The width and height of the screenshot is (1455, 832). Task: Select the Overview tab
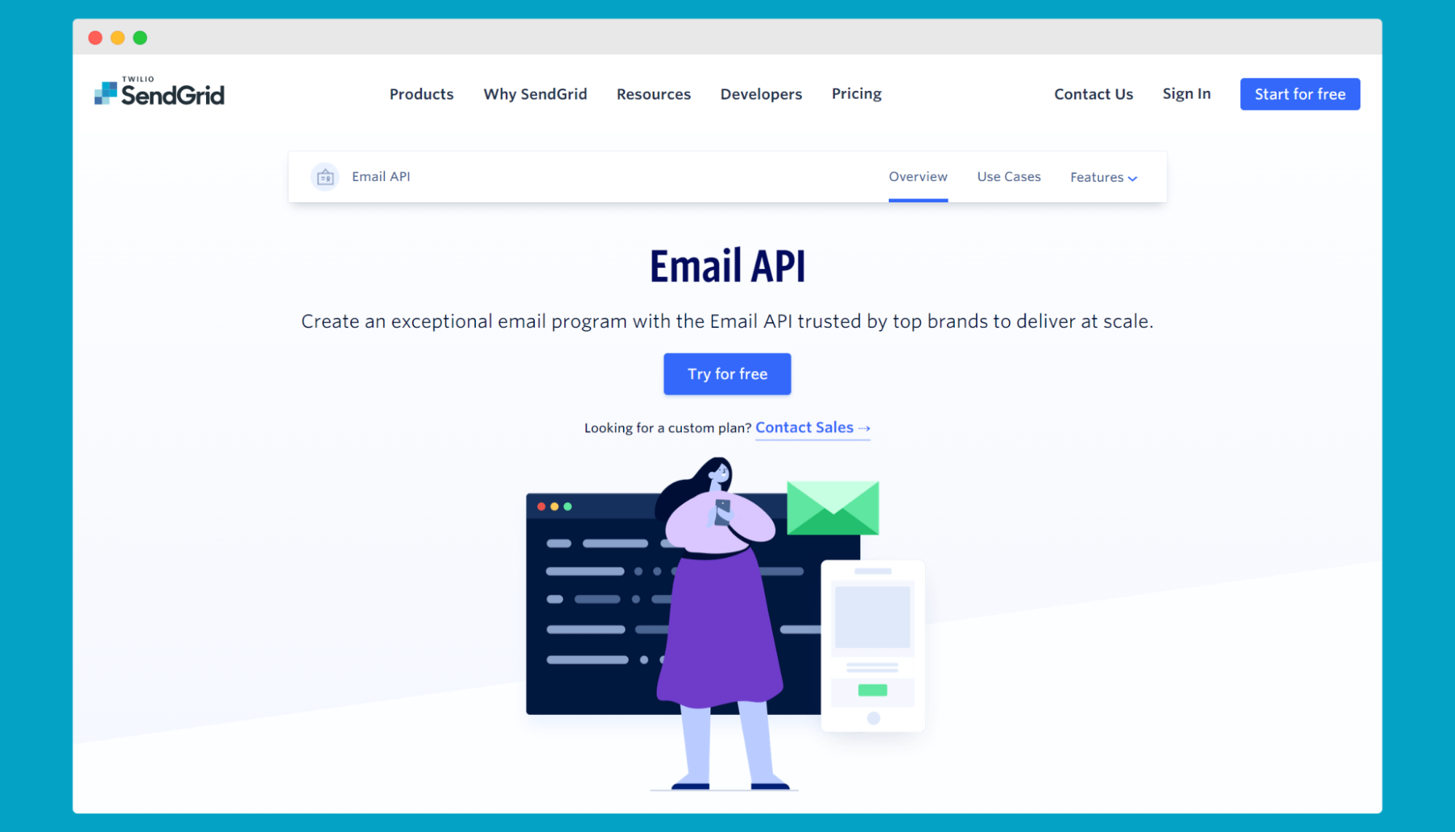916,177
